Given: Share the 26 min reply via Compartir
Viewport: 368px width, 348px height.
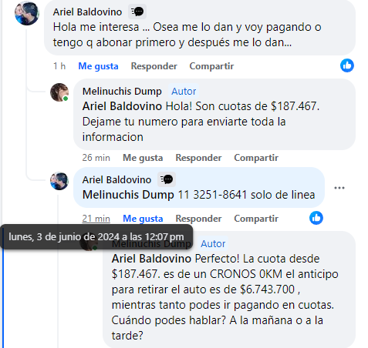Looking at the screenshot, I should [256, 158].
